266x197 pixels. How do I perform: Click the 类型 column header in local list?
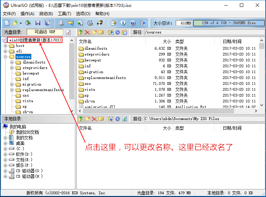(x=180, y=128)
